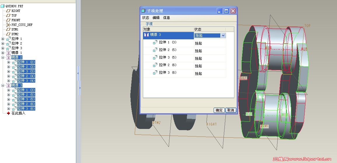
Task: Select 拉伸 2 (5) in model tree
Action: point(26,95)
